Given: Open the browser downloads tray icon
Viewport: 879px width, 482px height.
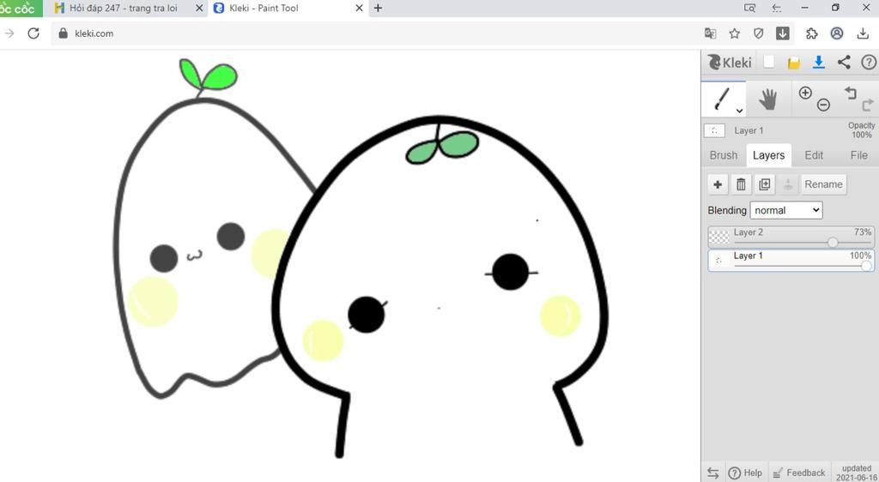Looking at the screenshot, I should (x=863, y=33).
